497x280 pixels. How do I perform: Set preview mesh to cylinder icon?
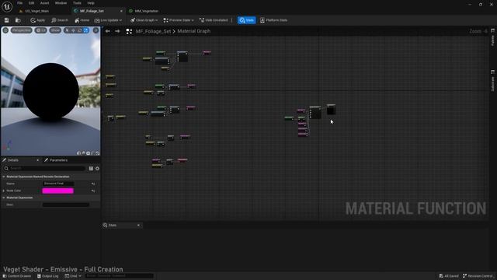coord(78,153)
